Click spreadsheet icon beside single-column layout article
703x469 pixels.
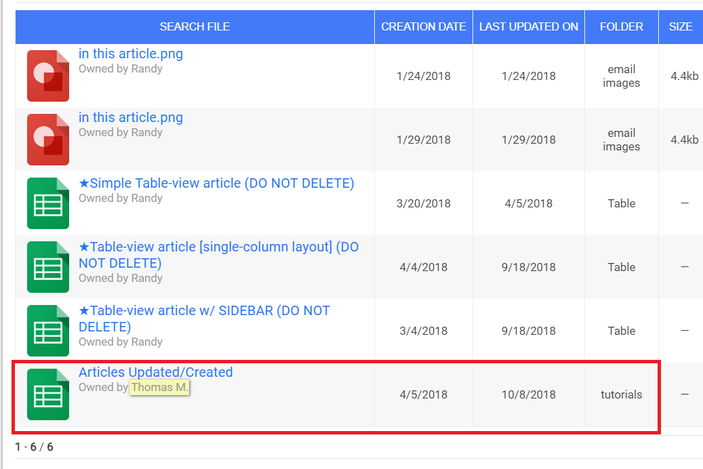point(48,267)
